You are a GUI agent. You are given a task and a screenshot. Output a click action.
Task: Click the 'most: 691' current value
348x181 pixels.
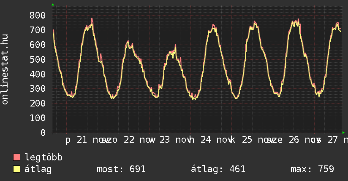pos(121,170)
